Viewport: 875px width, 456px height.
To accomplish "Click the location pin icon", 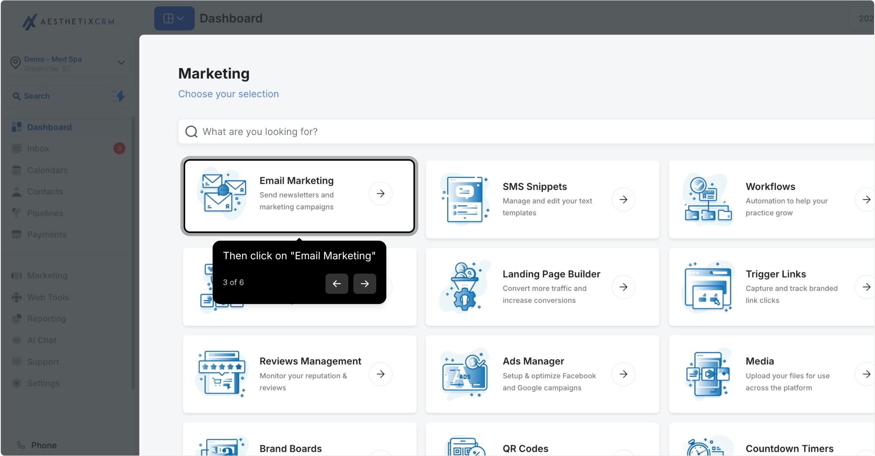I will (16, 63).
